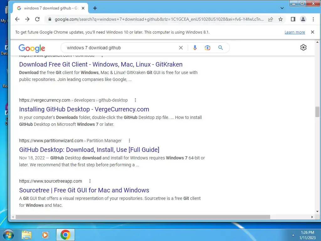This screenshot has width=321, height=241.
Task: Click the horizontal scrollbar left arrow
Action: click(13, 217)
